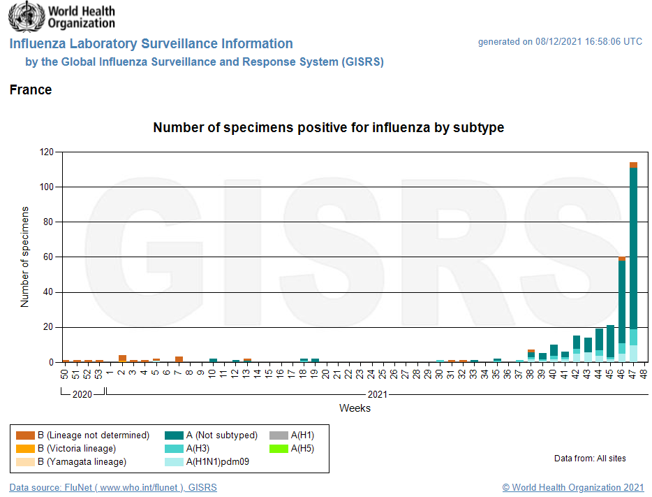652x497 pixels.
Task: Click the A(H1) legend swatch
Action: [x=279, y=435]
